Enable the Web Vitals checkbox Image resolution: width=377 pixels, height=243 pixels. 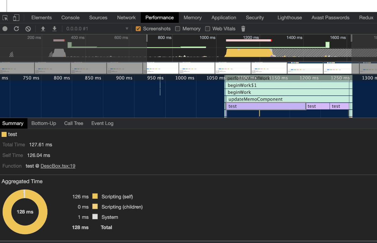coord(207,29)
